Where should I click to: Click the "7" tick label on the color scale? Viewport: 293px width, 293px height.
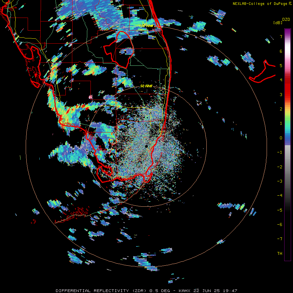coord(281,36)
